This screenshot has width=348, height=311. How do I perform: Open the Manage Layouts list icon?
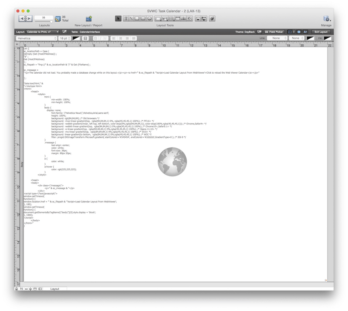58,19
